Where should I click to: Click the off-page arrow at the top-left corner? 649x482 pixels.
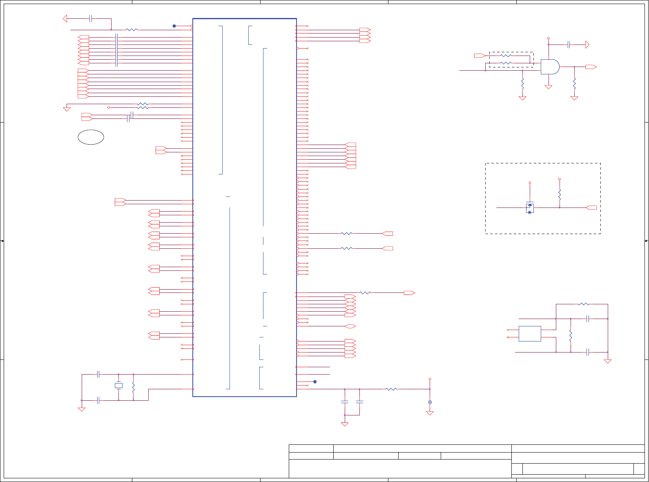pyautogui.click(x=65, y=18)
